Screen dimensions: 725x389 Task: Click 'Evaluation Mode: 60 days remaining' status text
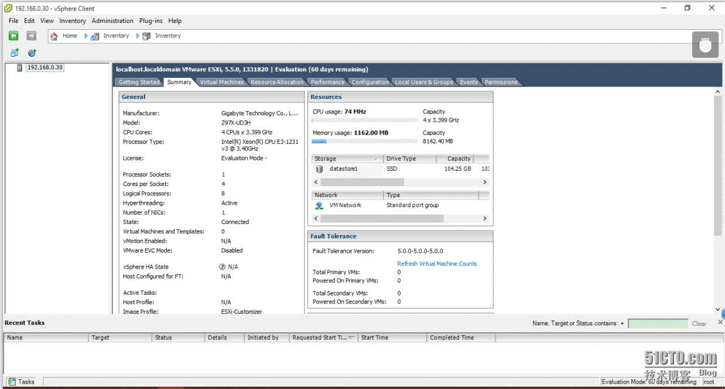pos(649,382)
